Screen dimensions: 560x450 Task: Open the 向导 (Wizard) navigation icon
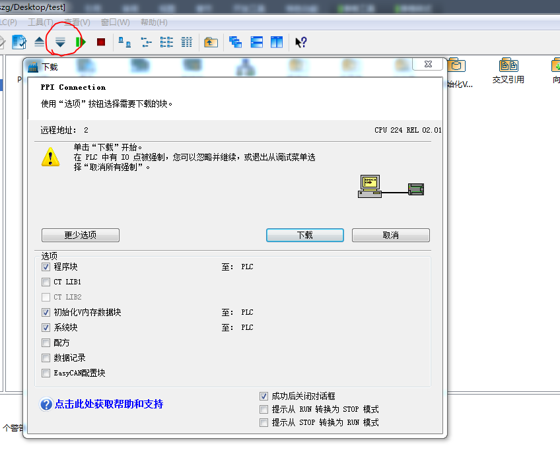pos(555,67)
